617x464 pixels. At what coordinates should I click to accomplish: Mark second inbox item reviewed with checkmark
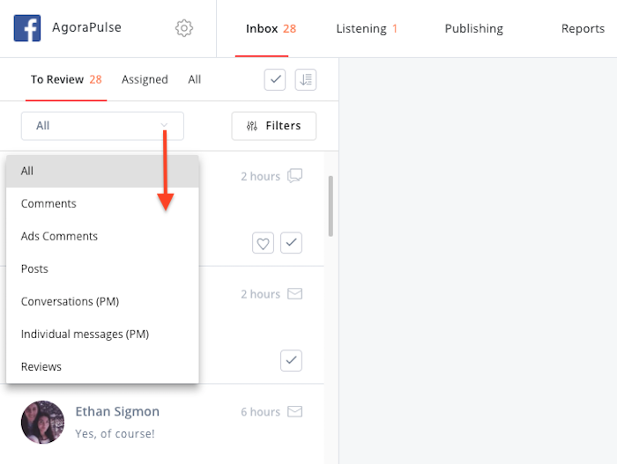coord(291,361)
